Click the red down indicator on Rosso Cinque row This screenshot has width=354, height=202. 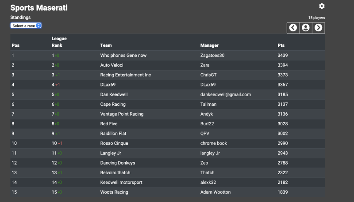[x=59, y=143]
